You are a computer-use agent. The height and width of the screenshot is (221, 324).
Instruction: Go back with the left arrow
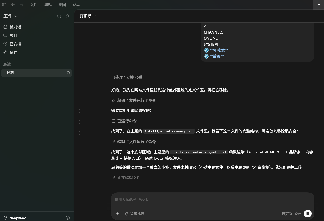pos(13,5)
